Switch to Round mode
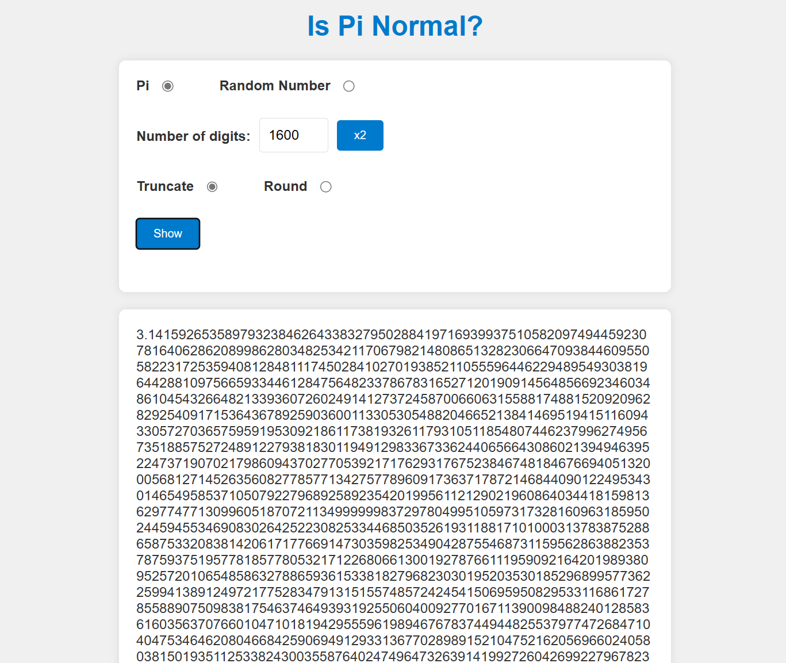Screen dimensions: 786x663 pos(325,186)
